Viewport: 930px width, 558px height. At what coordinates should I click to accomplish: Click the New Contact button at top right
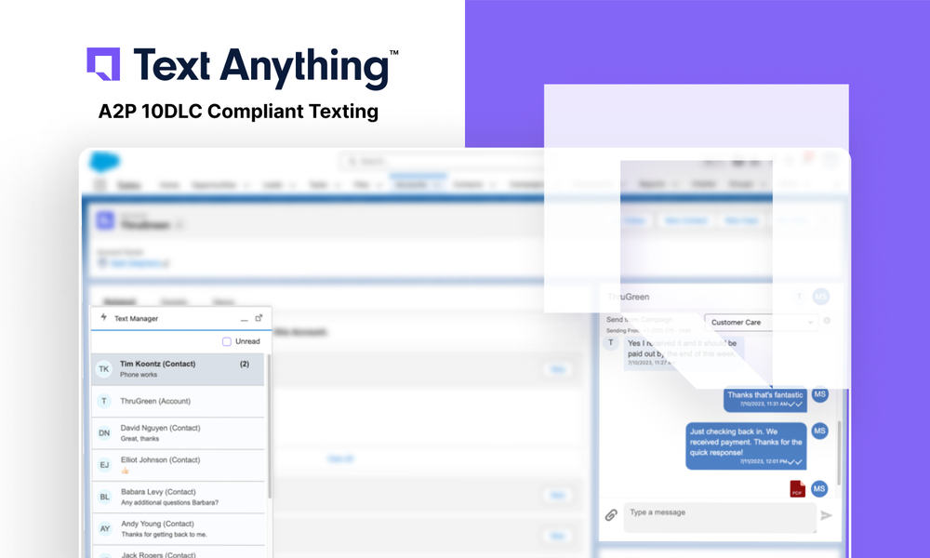pos(686,220)
